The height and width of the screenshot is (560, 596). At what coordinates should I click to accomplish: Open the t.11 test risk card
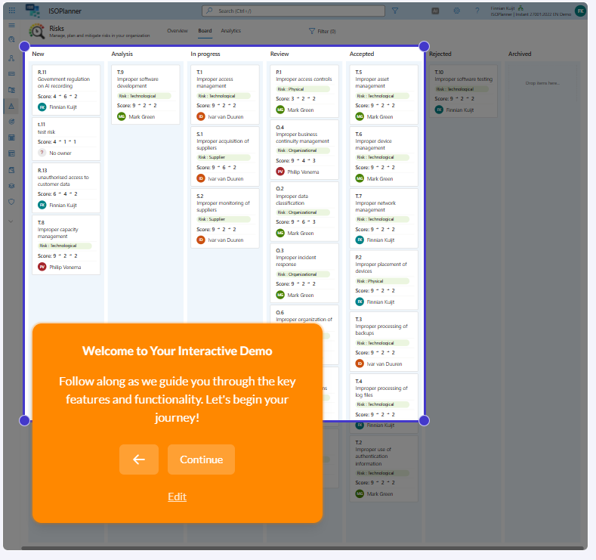pos(66,139)
